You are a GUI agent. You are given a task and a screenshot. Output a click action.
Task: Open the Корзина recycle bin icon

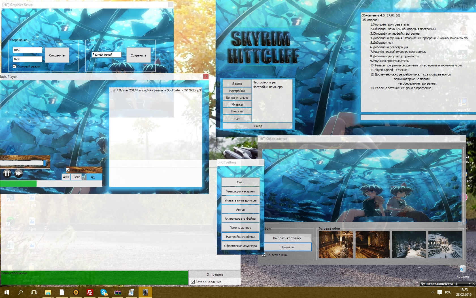pyautogui.click(x=463, y=272)
